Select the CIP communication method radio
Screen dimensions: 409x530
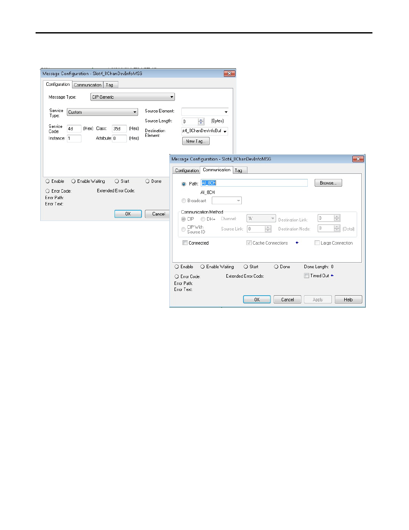point(183,219)
